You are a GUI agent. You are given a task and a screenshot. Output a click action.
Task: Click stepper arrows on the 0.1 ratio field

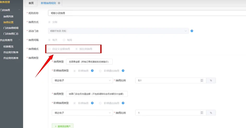tap(202, 80)
